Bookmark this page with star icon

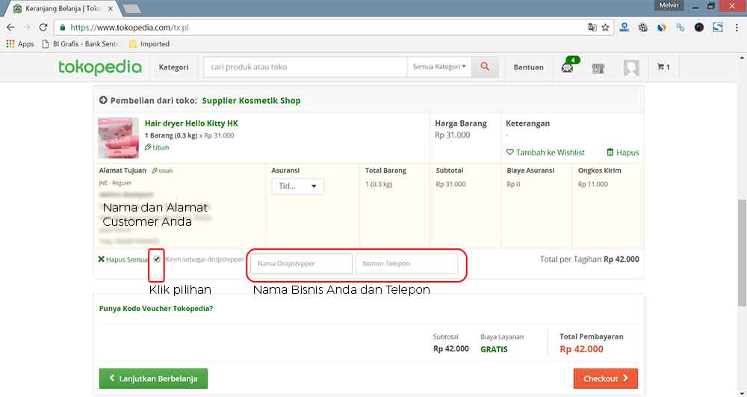point(606,27)
